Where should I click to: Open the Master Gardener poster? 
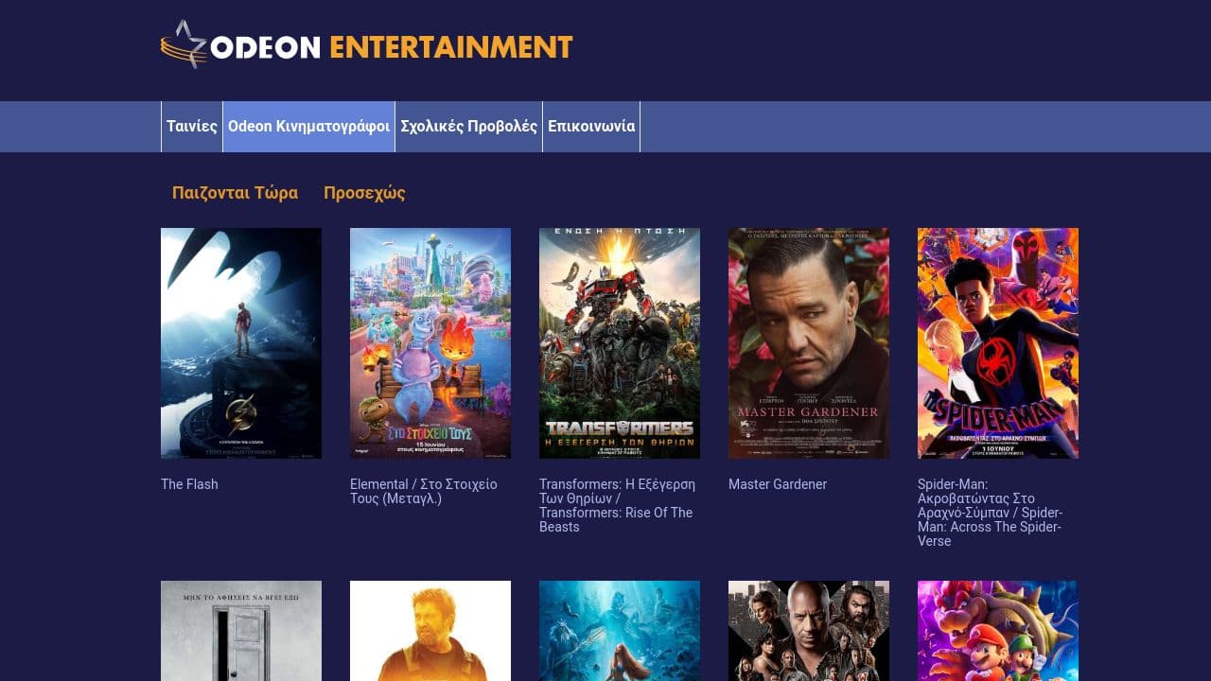(x=808, y=343)
